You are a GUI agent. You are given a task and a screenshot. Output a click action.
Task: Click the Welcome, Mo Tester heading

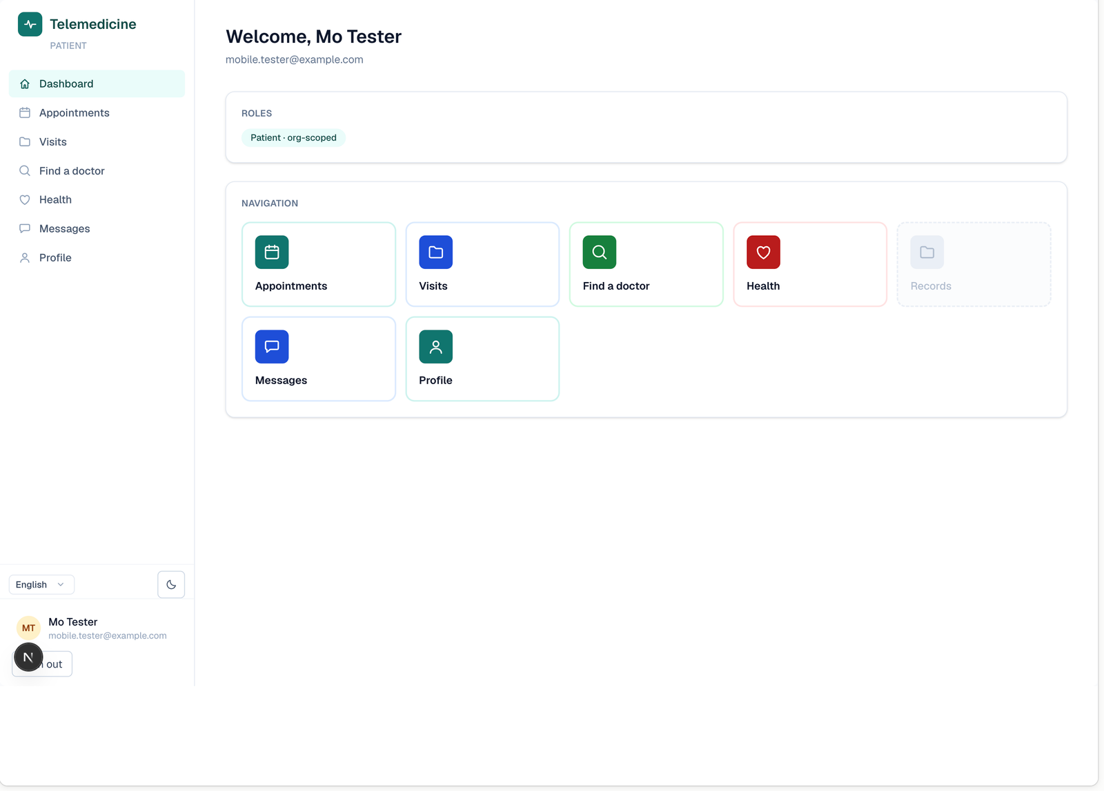click(x=314, y=37)
